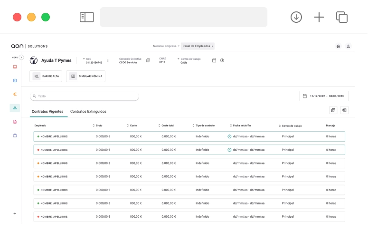Open the date range picker 11/12/2022 - 30/03/2023
Screen dimensions: 368x251
[x=324, y=96]
